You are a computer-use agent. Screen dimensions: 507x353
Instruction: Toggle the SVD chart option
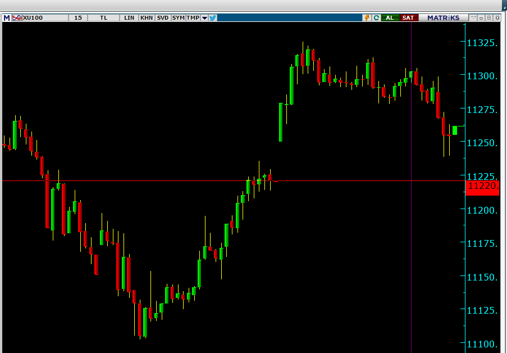[163, 18]
